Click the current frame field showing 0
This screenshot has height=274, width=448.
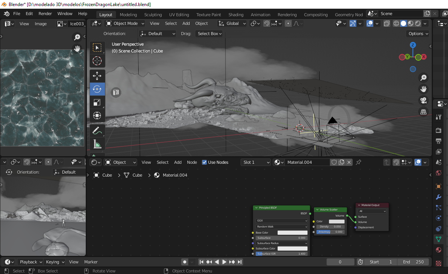(340, 262)
